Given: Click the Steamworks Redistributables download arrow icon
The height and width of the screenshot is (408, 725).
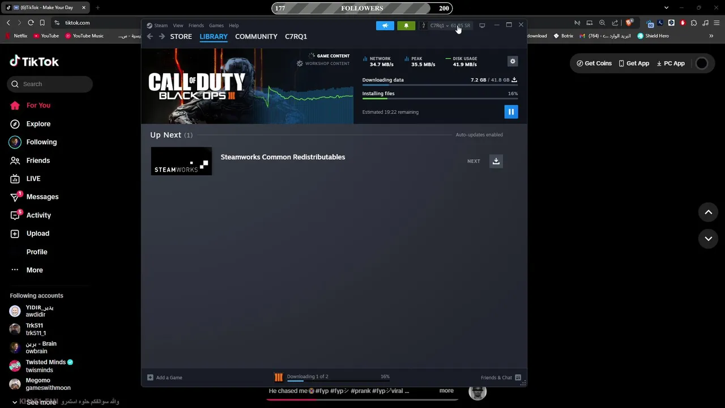Looking at the screenshot, I should (x=496, y=161).
